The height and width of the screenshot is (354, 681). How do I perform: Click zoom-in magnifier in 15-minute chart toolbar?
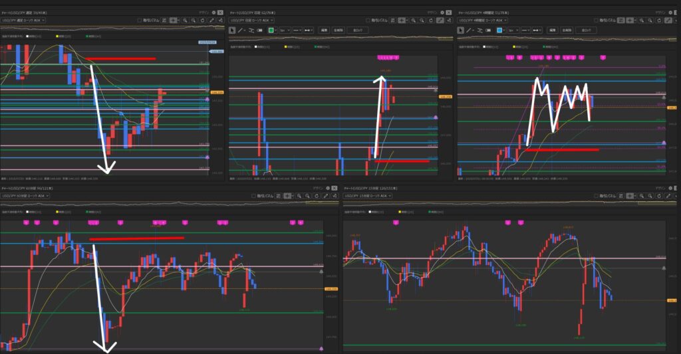click(642, 196)
